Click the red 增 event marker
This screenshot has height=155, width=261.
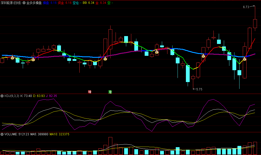90,92
